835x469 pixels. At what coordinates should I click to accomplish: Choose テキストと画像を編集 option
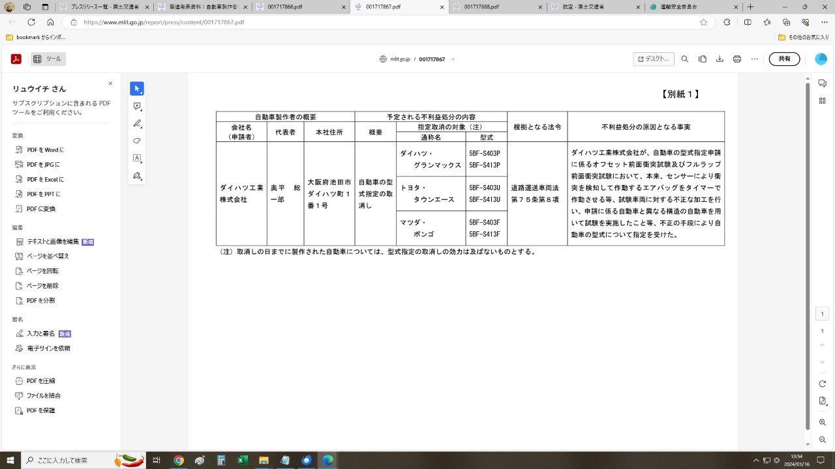pos(55,242)
